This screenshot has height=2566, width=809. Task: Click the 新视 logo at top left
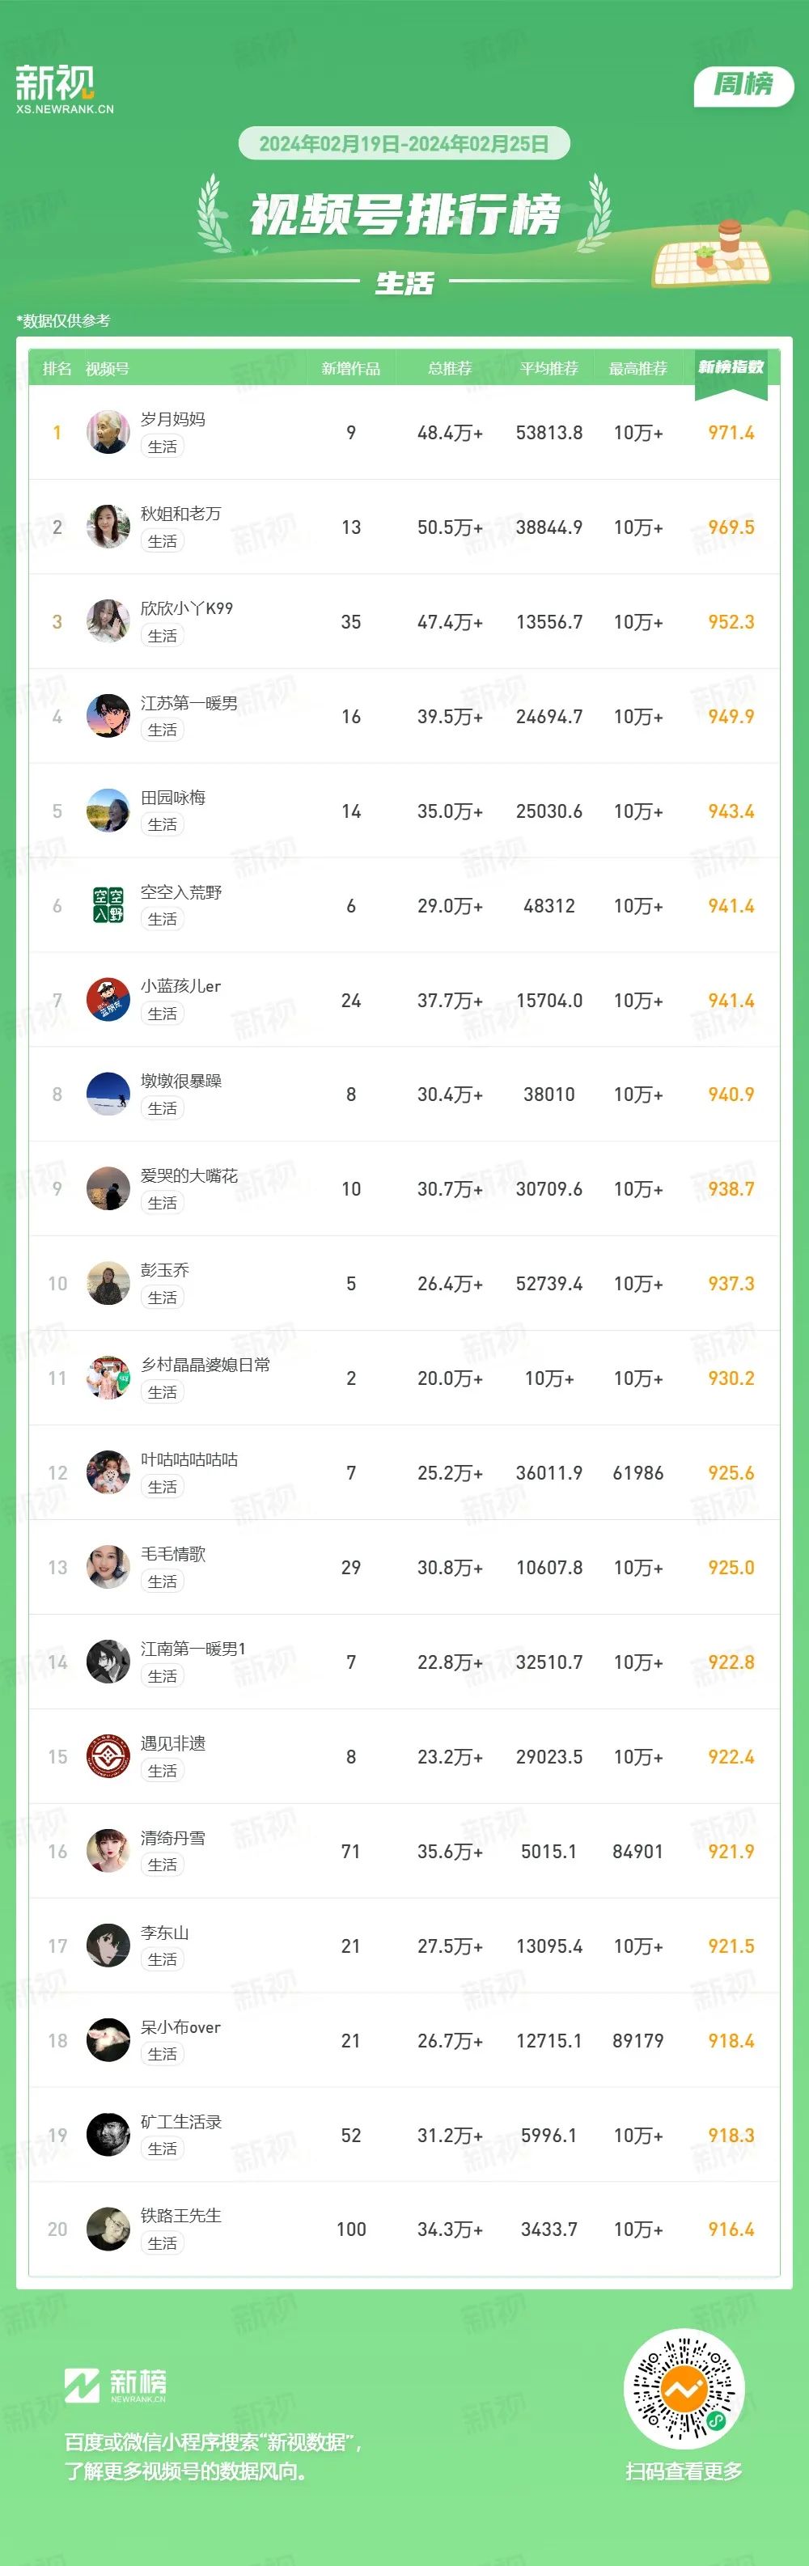65,90
